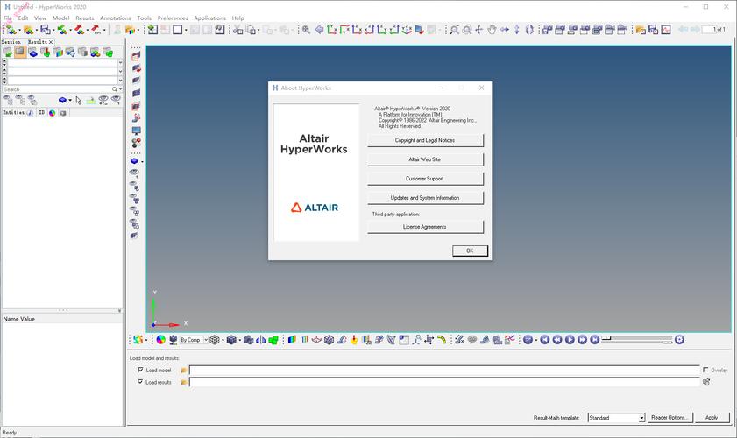Click the Center view crosshair icon

pos(479,30)
